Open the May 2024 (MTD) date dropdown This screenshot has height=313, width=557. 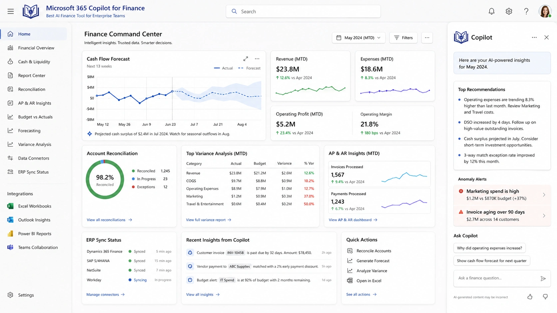point(358,38)
